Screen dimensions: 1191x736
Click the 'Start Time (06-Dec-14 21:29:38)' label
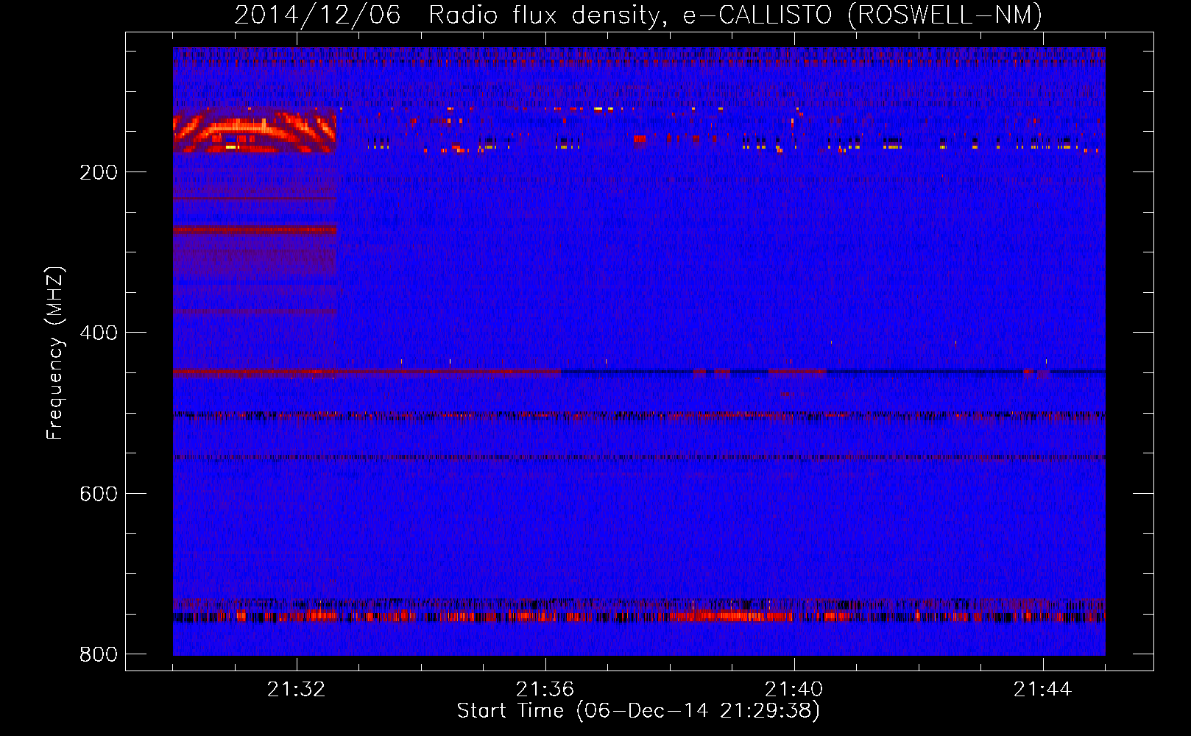(x=638, y=711)
